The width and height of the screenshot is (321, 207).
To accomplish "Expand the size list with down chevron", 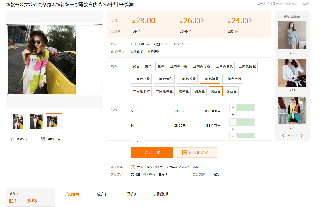I will click(138, 141).
